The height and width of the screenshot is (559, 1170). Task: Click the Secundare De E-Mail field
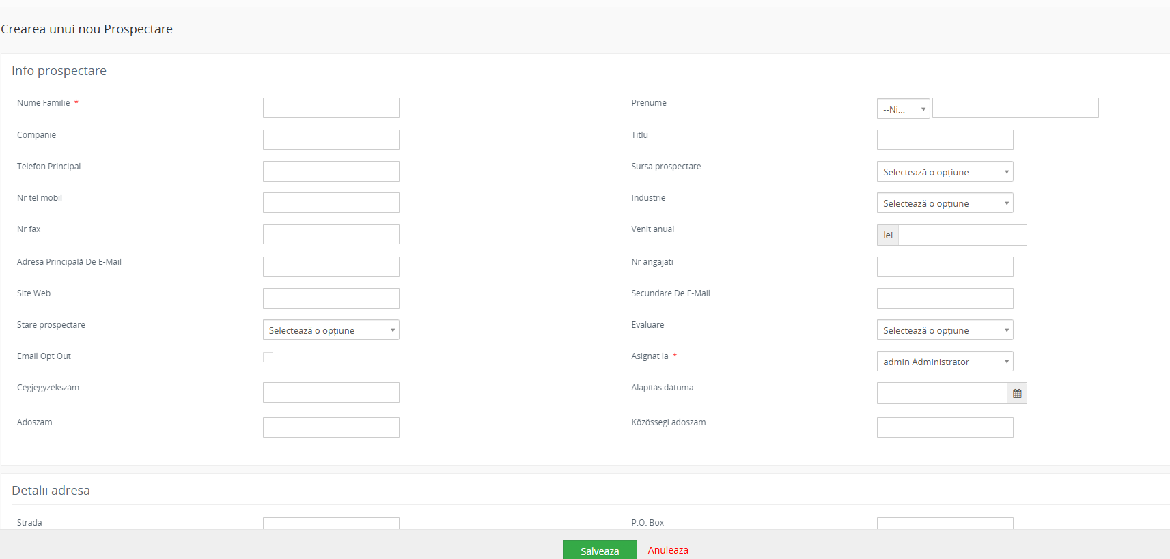tap(945, 298)
